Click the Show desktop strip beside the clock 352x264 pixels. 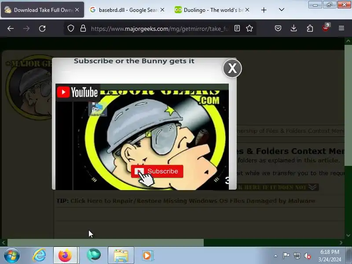coord(348,256)
